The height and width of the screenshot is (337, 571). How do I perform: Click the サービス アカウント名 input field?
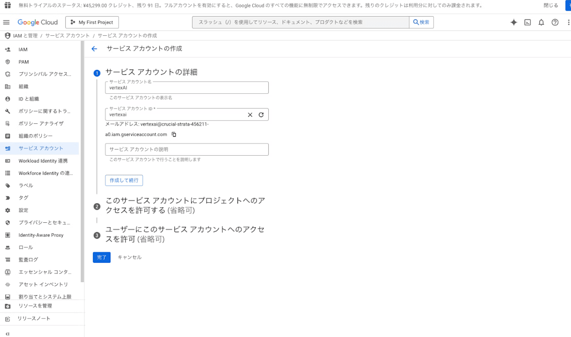[187, 88]
